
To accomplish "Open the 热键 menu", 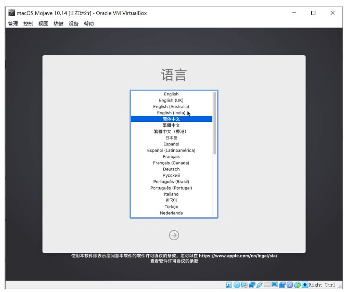I will (x=59, y=24).
